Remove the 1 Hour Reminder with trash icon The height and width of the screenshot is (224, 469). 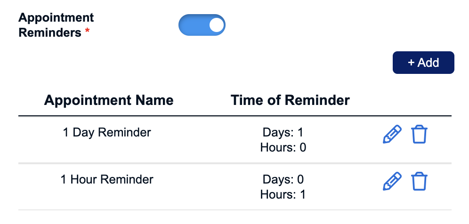pyautogui.click(x=420, y=181)
